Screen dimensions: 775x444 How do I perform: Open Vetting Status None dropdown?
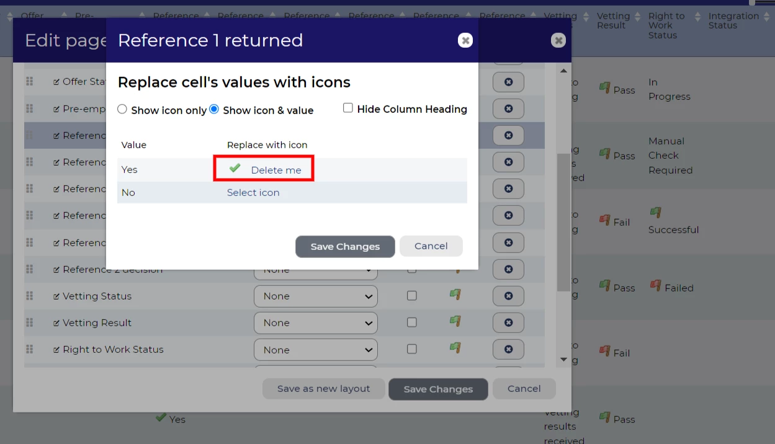pos(315,296)
